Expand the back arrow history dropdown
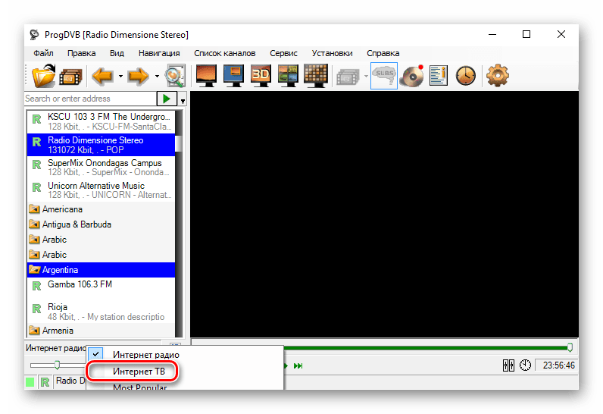This screenshot has width=603, height=414. pyautogui.click(x=120, y=76)
